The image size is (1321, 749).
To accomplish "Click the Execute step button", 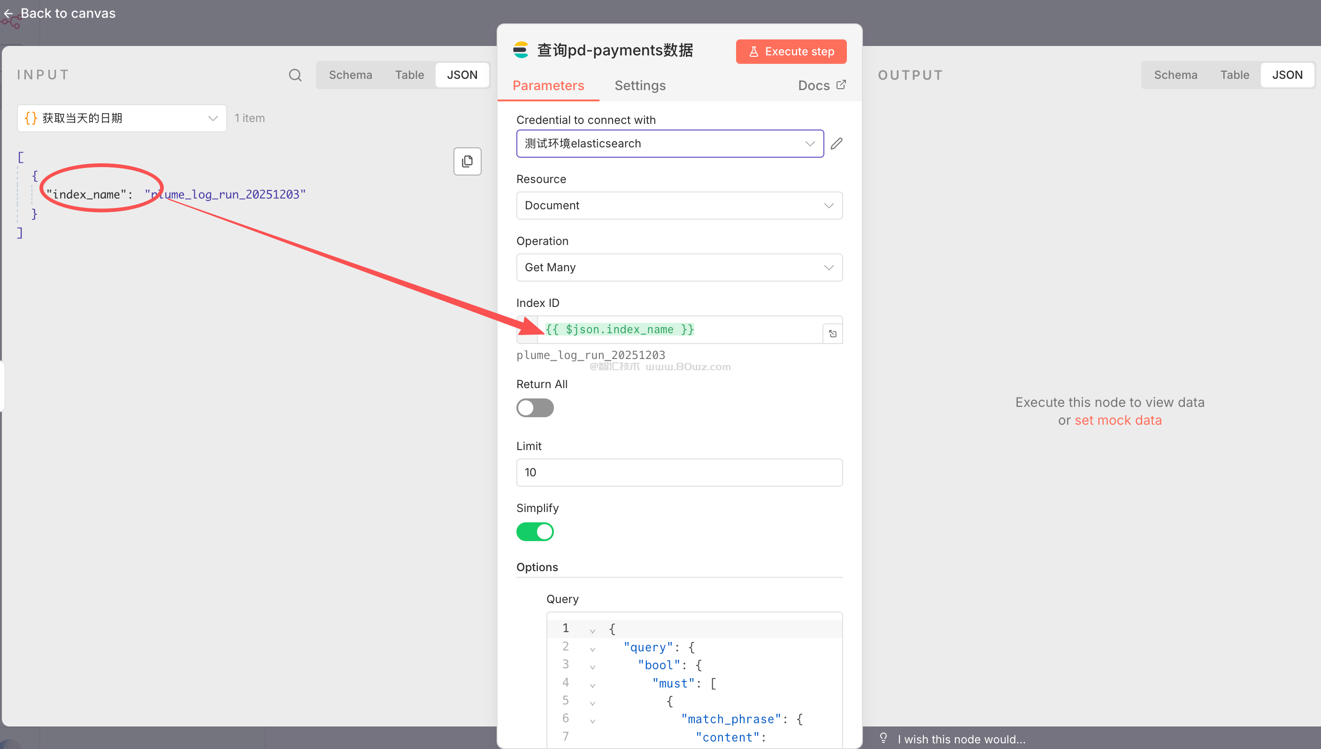I will click(x=791, y=52).
